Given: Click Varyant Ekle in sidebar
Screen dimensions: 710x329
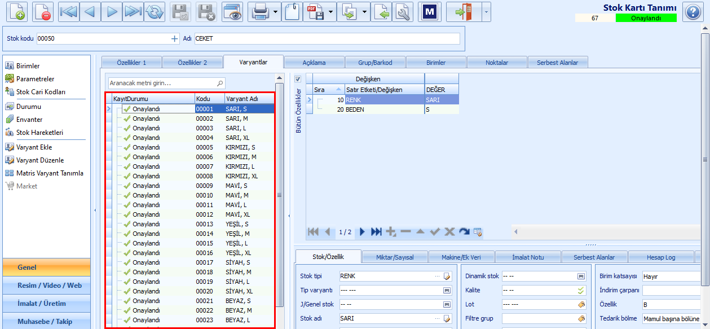Looking at the screenshot, I should (x=34, y=147).
